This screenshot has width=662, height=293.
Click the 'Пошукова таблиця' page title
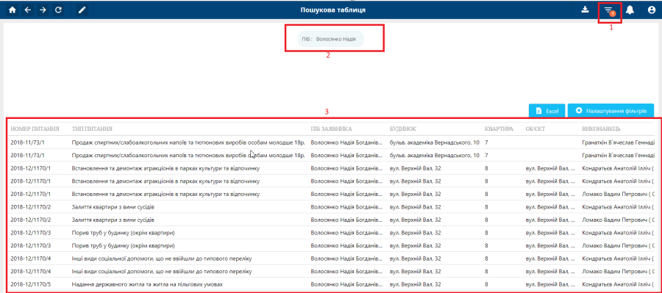(x=333, y=10)
